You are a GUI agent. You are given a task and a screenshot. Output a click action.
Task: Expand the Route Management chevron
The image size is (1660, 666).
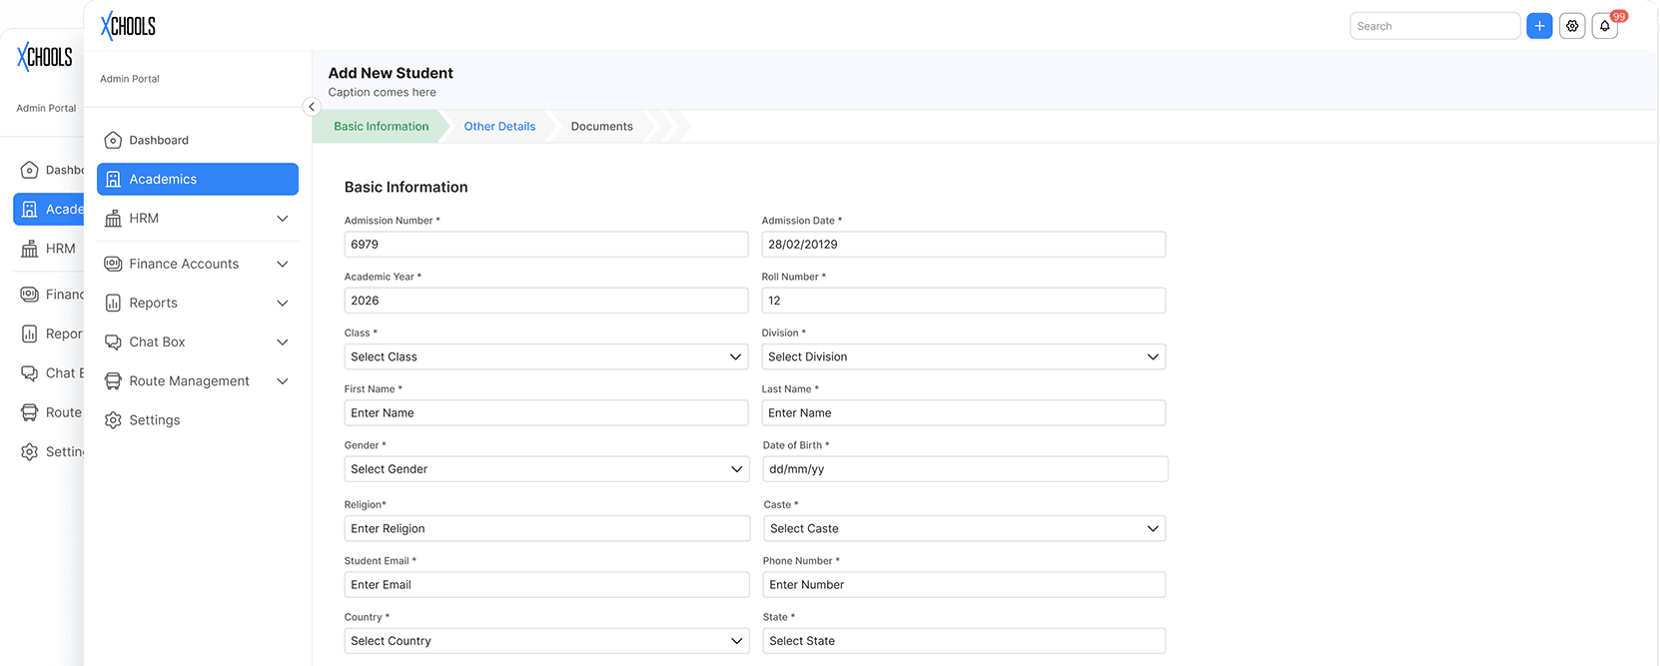283,381
